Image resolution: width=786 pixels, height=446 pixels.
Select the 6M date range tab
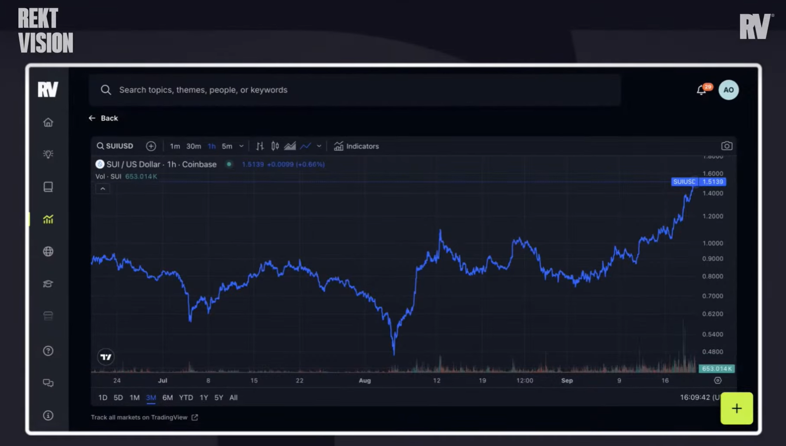(167, 398)
